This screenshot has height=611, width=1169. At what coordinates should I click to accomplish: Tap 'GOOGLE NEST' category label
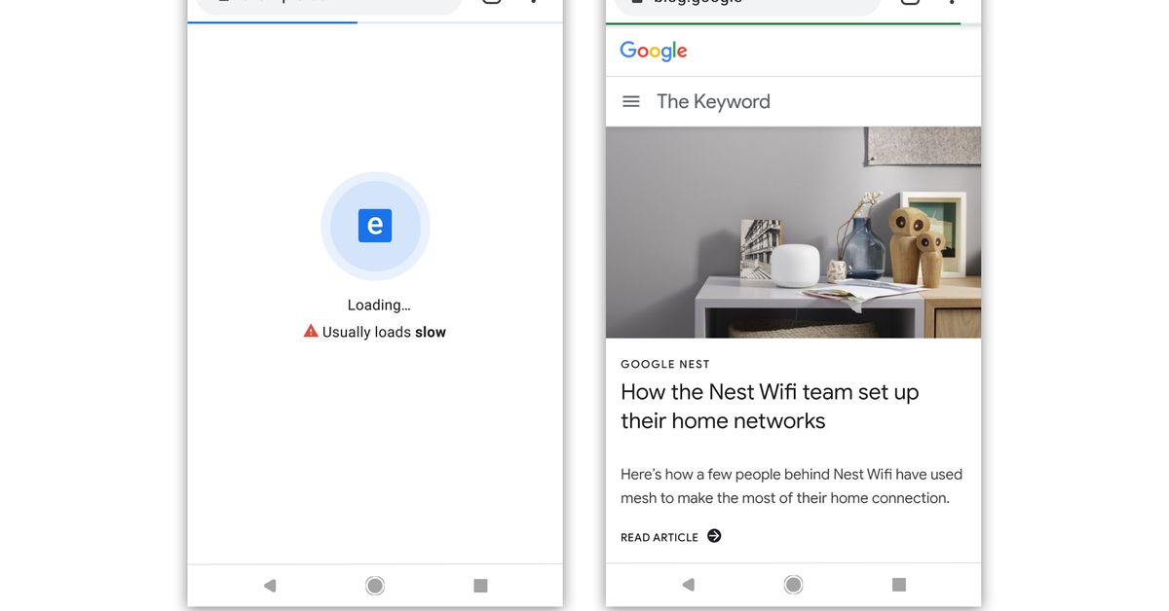(665, 363)
